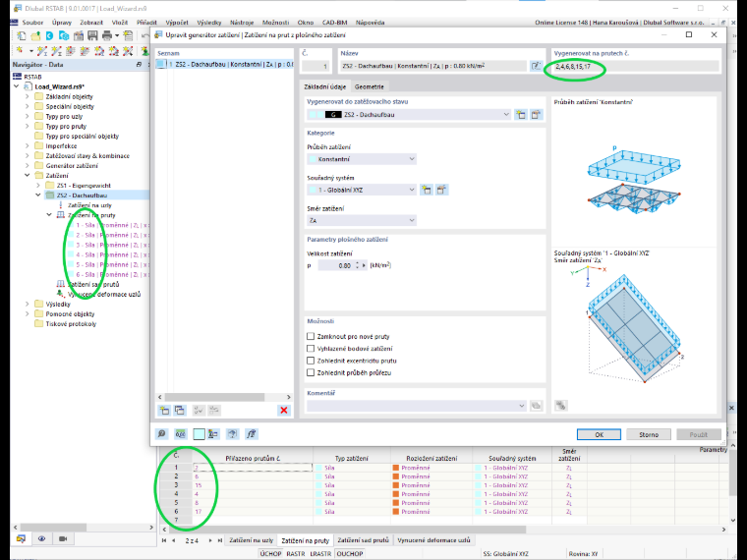This screenshot has width=747, height=560.
Task: Save the model with floppy disk icon
Action: (x=92, y=35)
